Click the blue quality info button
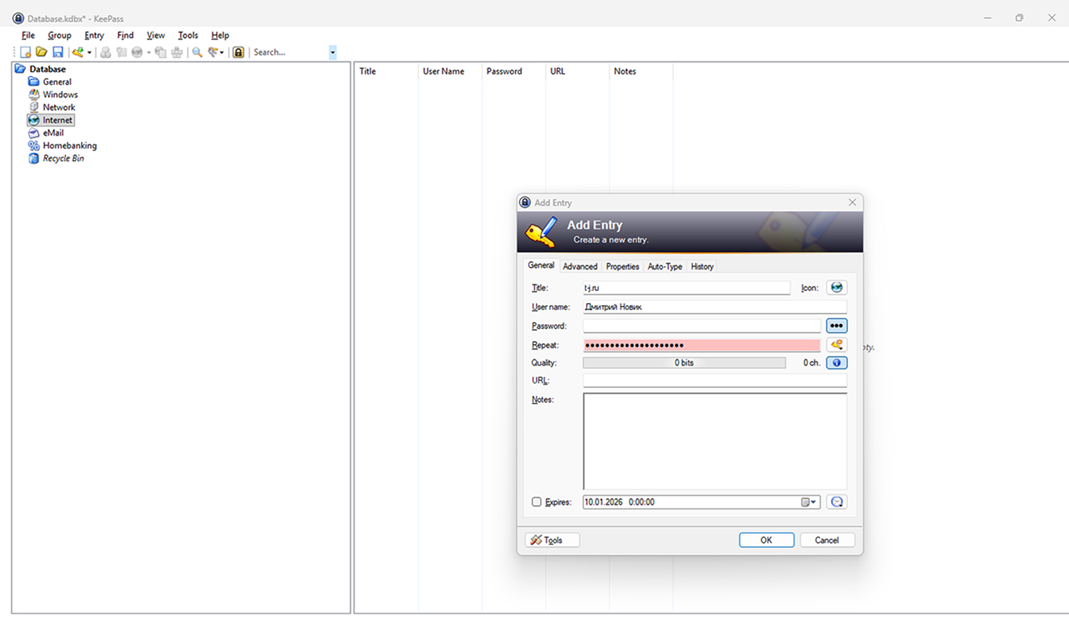1069x630 pixels. pyautogui.click(x=836, y=363)
